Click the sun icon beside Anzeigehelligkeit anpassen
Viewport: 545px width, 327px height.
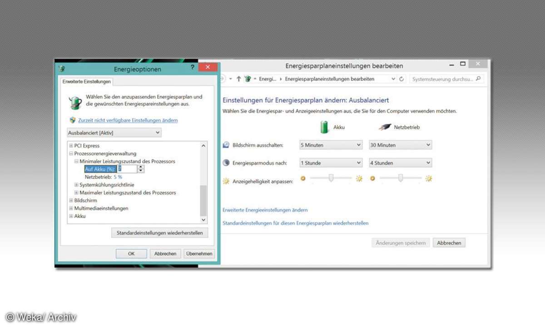(x=226, y=181)
